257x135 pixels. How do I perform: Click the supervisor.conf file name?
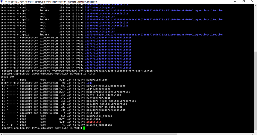(x=98, y=80)
